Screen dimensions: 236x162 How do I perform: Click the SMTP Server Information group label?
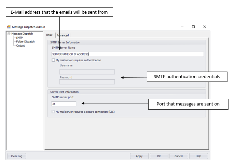(65, 42)
